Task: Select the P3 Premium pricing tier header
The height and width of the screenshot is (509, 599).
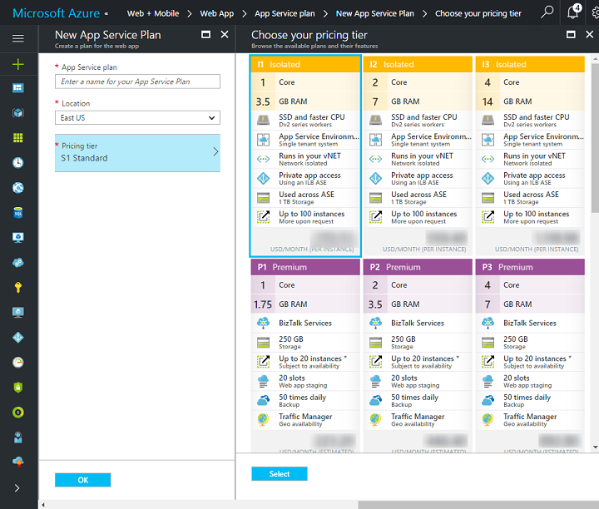Action: pyautogui.click(x=530, y=267)
